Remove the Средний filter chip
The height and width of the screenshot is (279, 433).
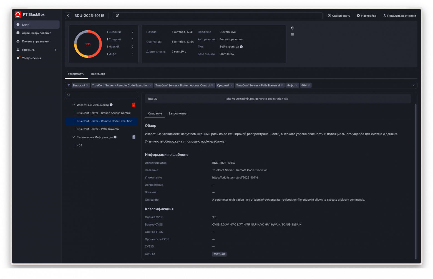pos(231,85)
